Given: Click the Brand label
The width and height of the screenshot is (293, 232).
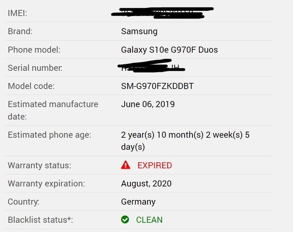Looking at the screenshot, I should [x=20, y=31].
